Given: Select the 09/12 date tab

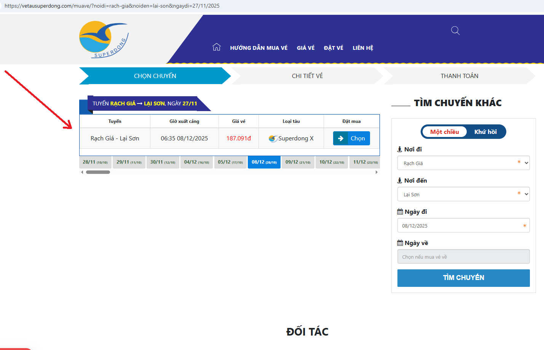Looking at the screenshot, I should (298, 162).
